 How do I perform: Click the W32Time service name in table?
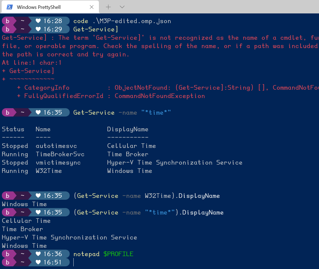(x=49, y=171)
